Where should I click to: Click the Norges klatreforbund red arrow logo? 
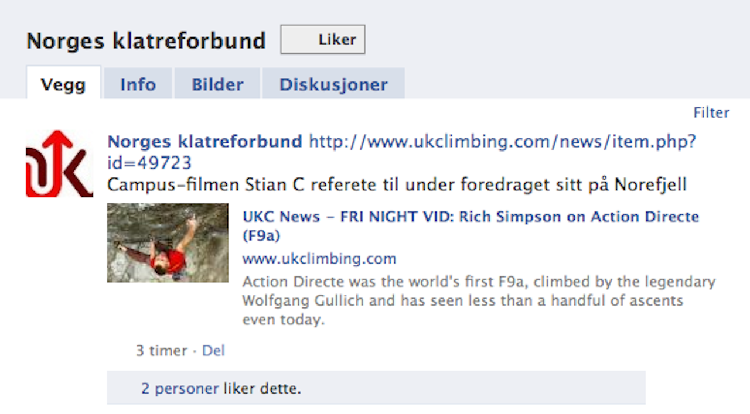point(59,163)
